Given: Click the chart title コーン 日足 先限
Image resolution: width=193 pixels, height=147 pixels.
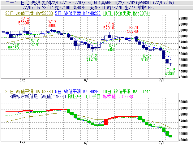Looking at the screenshot, I should tap(23, 2).
